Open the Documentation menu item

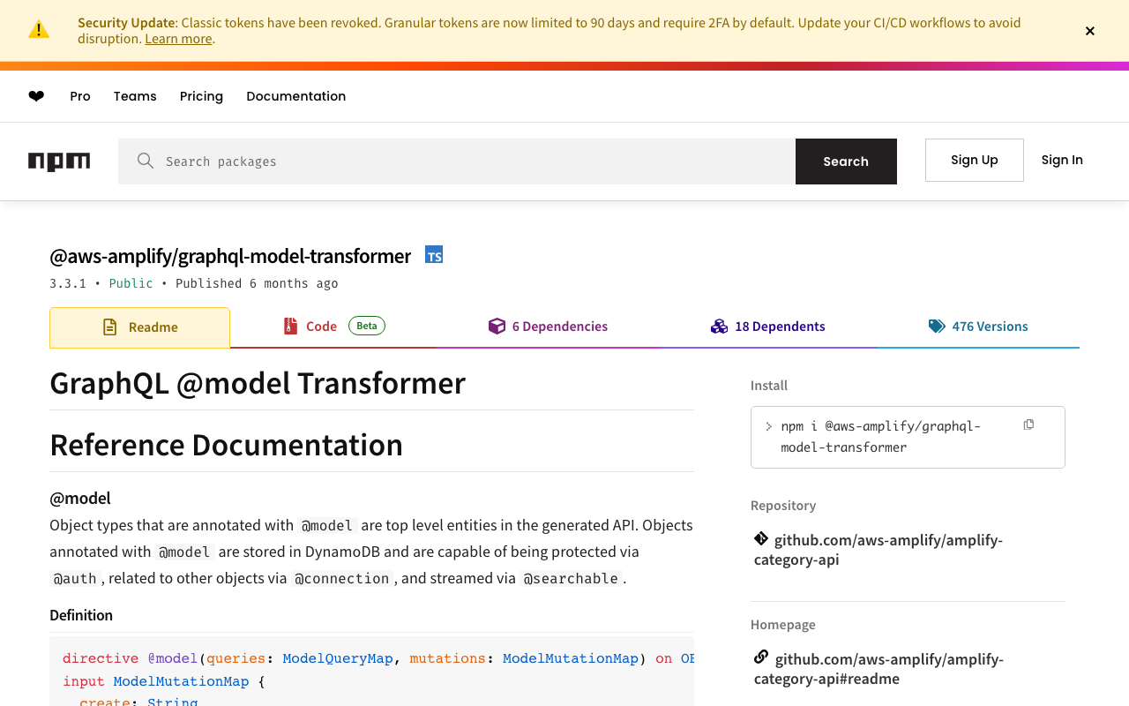point(296,96)
